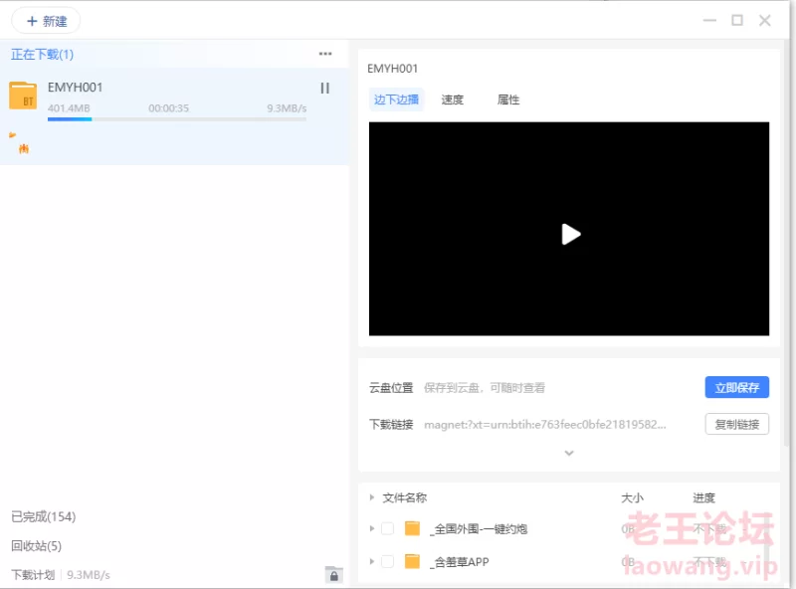Screen dimensions: 796x589
Task: Expand the 文件名称 header triangle
Action: 371,497
